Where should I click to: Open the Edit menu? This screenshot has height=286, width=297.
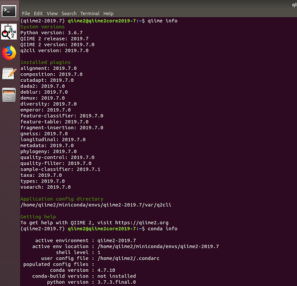pyautogui.click(x=38, y=14)
